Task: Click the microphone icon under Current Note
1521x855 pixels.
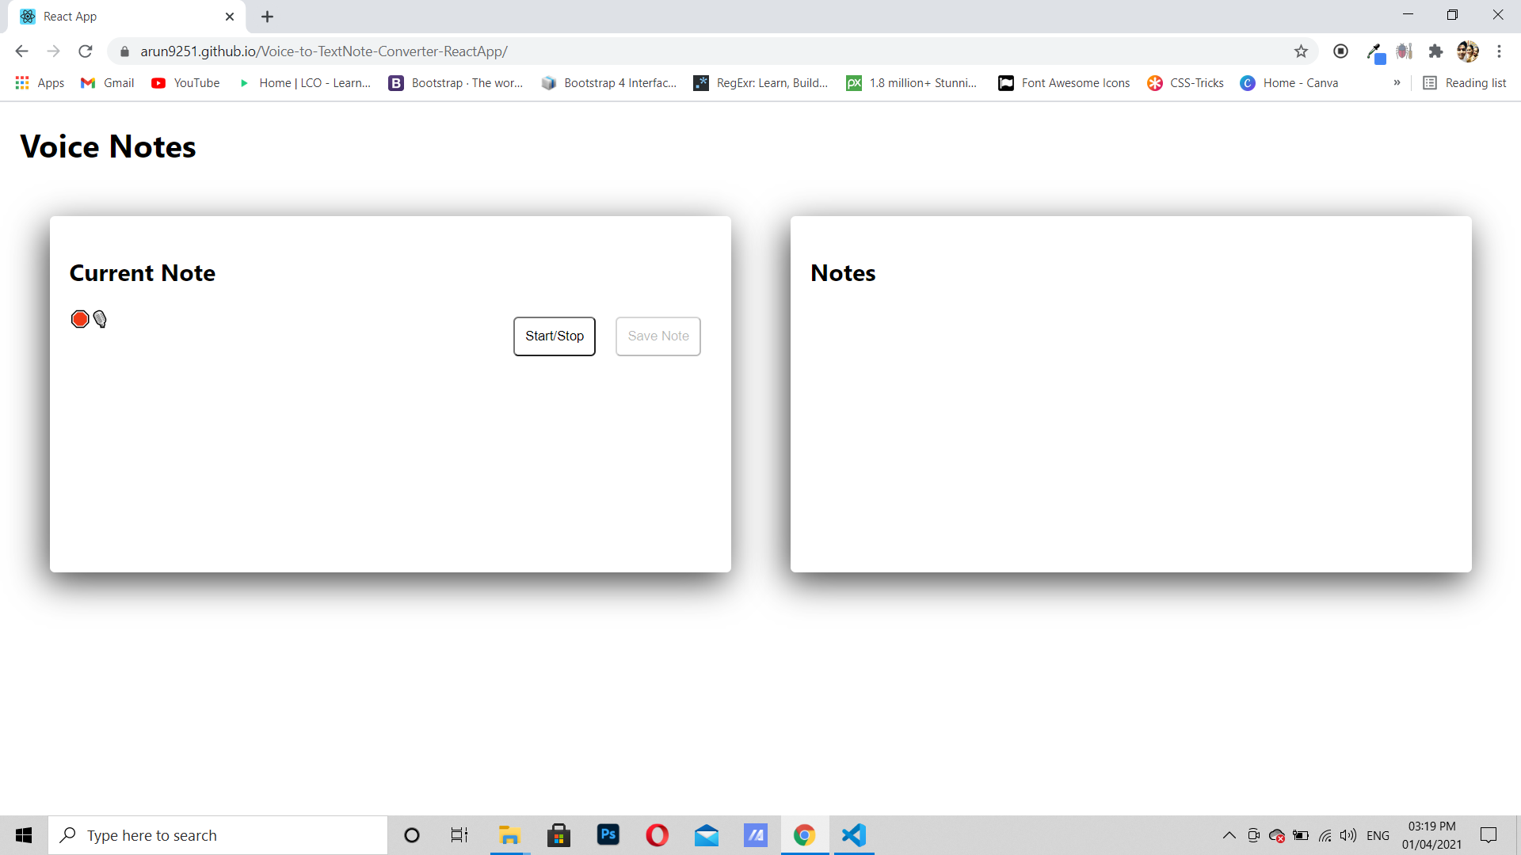Action: [100, 318]
